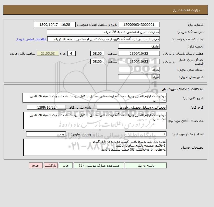Click the request creator name field
The image size is (214, 207).
[x=103, y=39]
